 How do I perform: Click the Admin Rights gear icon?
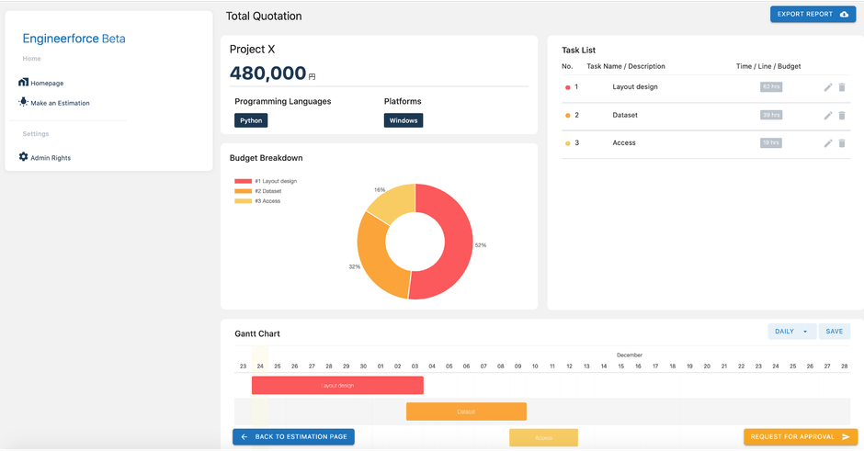[x=24, y=157]
